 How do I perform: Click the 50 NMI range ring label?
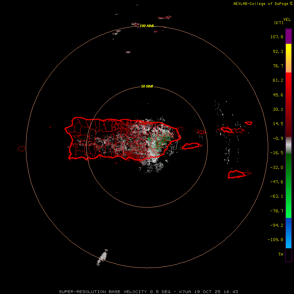tap(147, 86)
